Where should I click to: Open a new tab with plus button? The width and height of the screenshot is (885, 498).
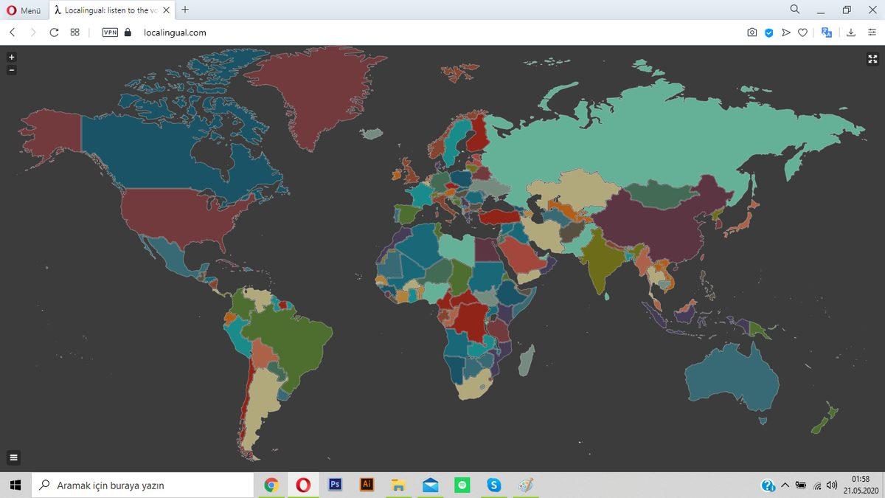click(184, 10)
